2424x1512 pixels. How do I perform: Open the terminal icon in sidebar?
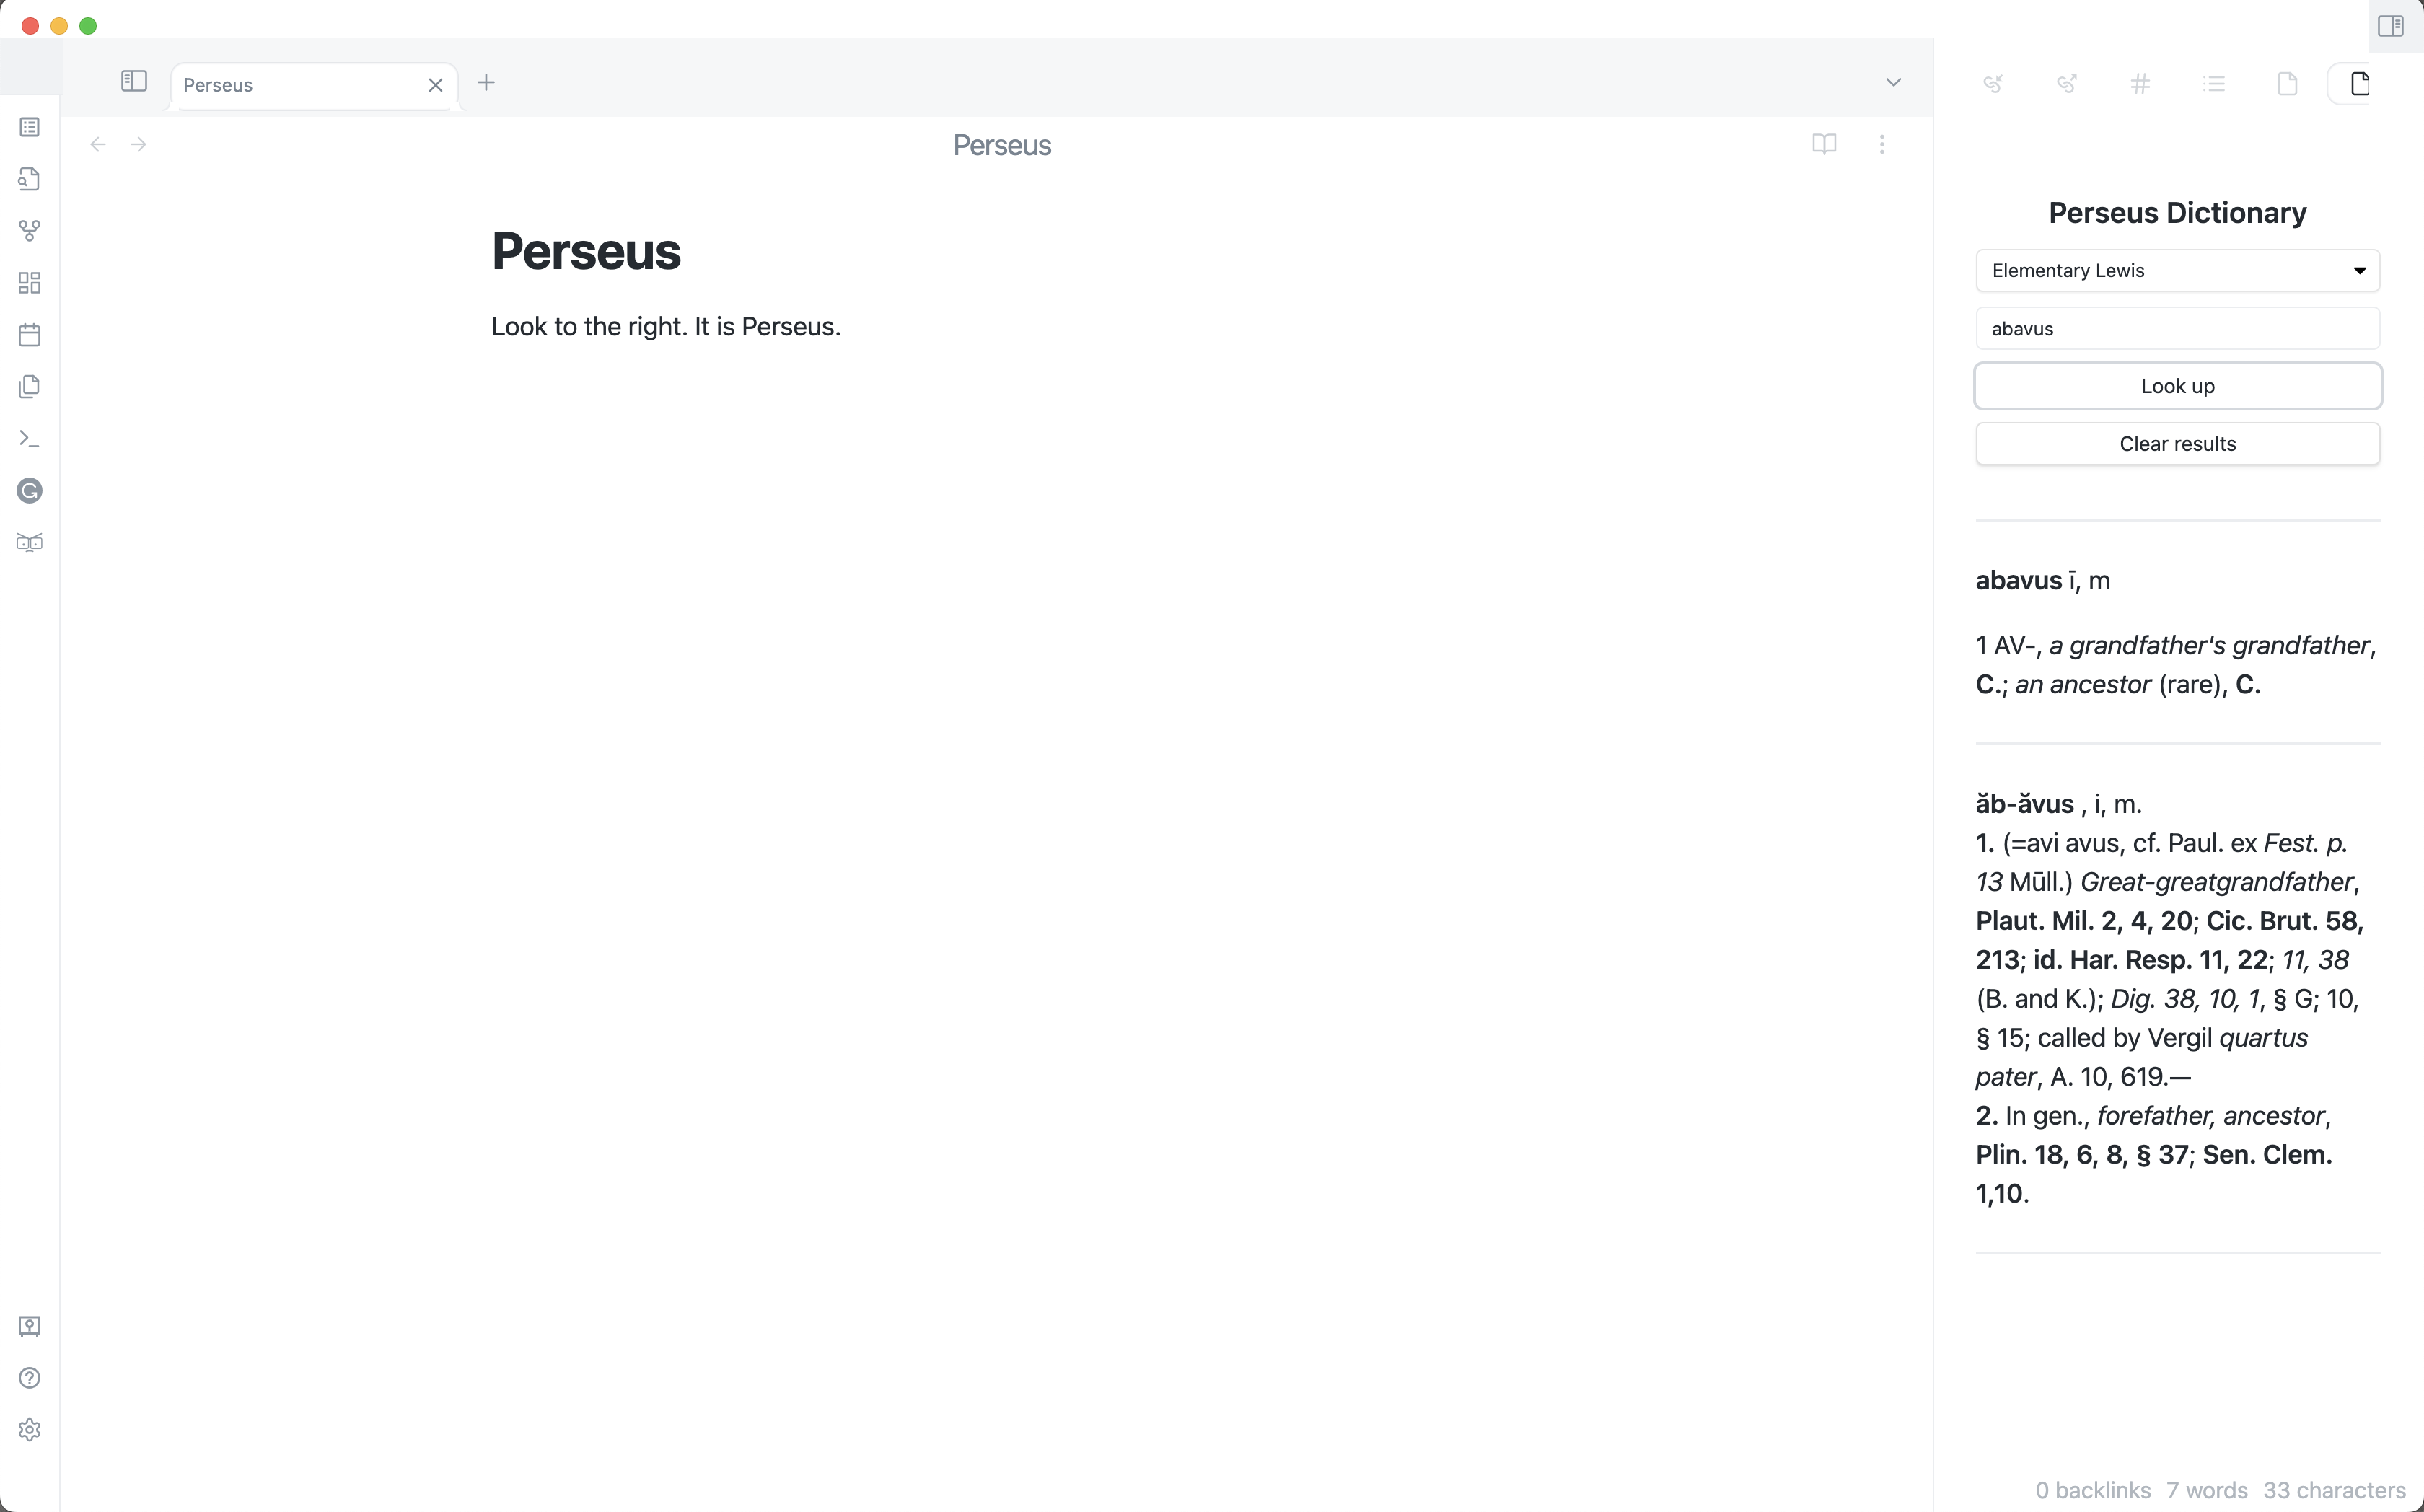pos(29,438)
